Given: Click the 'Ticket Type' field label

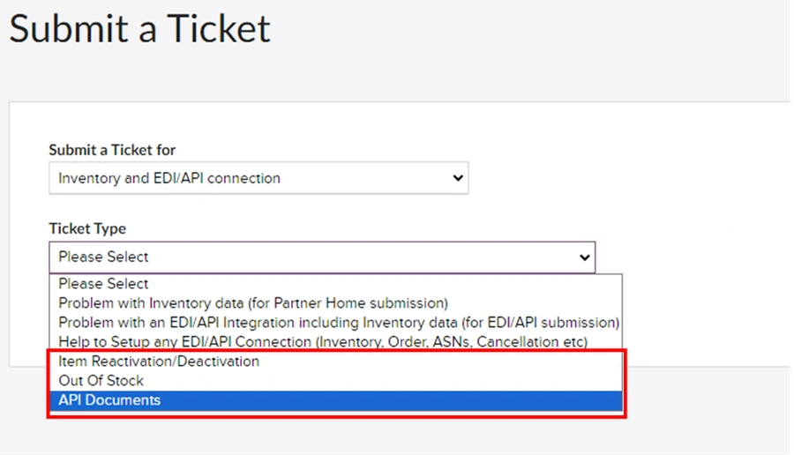Looking at the screenshot, I should (87, 228).
